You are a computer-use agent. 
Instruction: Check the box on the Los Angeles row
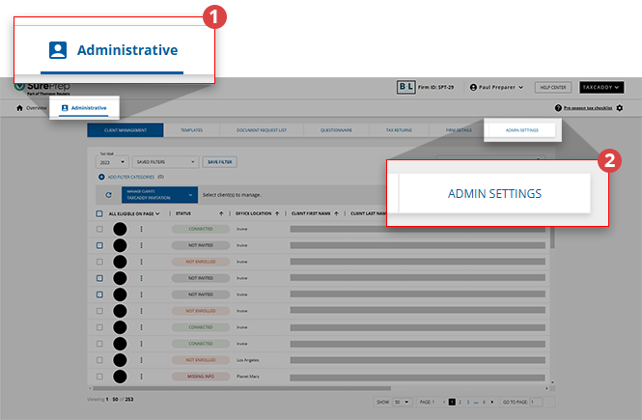coord(99,360)
